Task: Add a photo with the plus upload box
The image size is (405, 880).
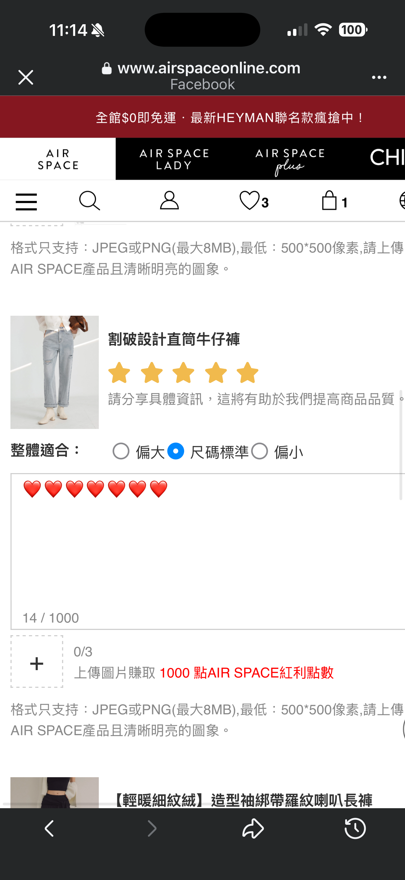Action: click(37, 661)
